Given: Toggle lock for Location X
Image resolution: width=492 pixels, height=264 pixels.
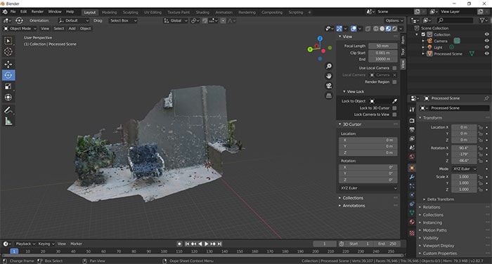Looking at the screenshot, I should [x=480, y=127].
